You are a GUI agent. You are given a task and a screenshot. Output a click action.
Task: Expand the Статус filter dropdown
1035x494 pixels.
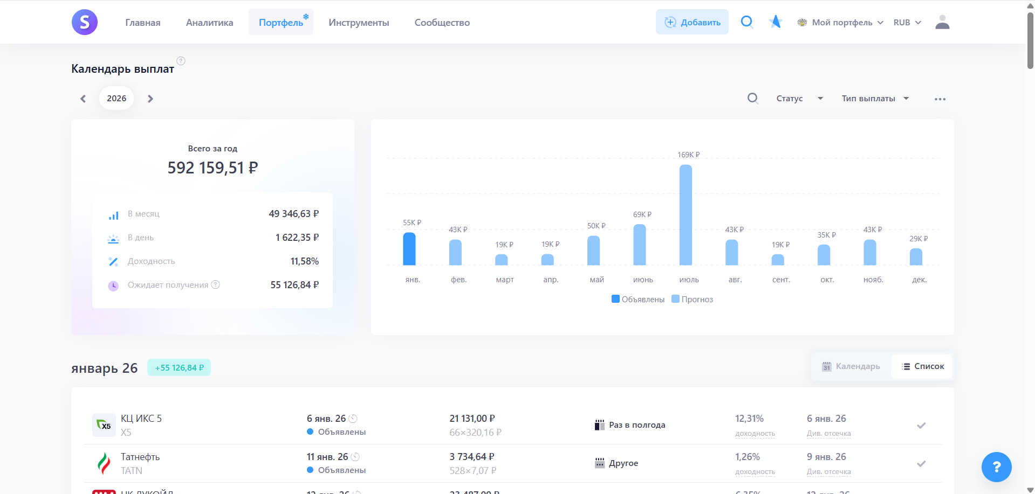[799, 99]
